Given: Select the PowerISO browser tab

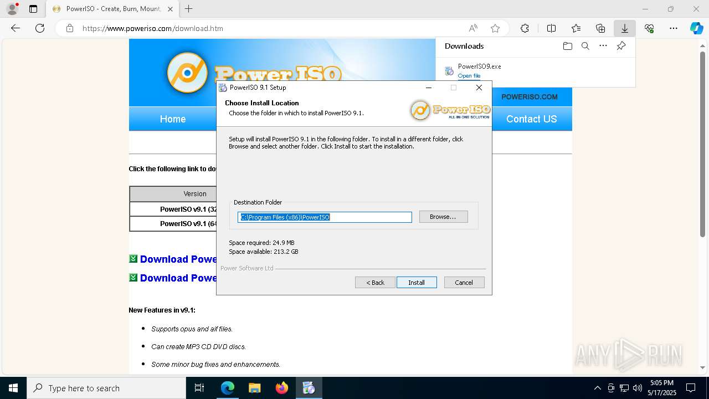Looking at the screenshot, I should (112, 9).
